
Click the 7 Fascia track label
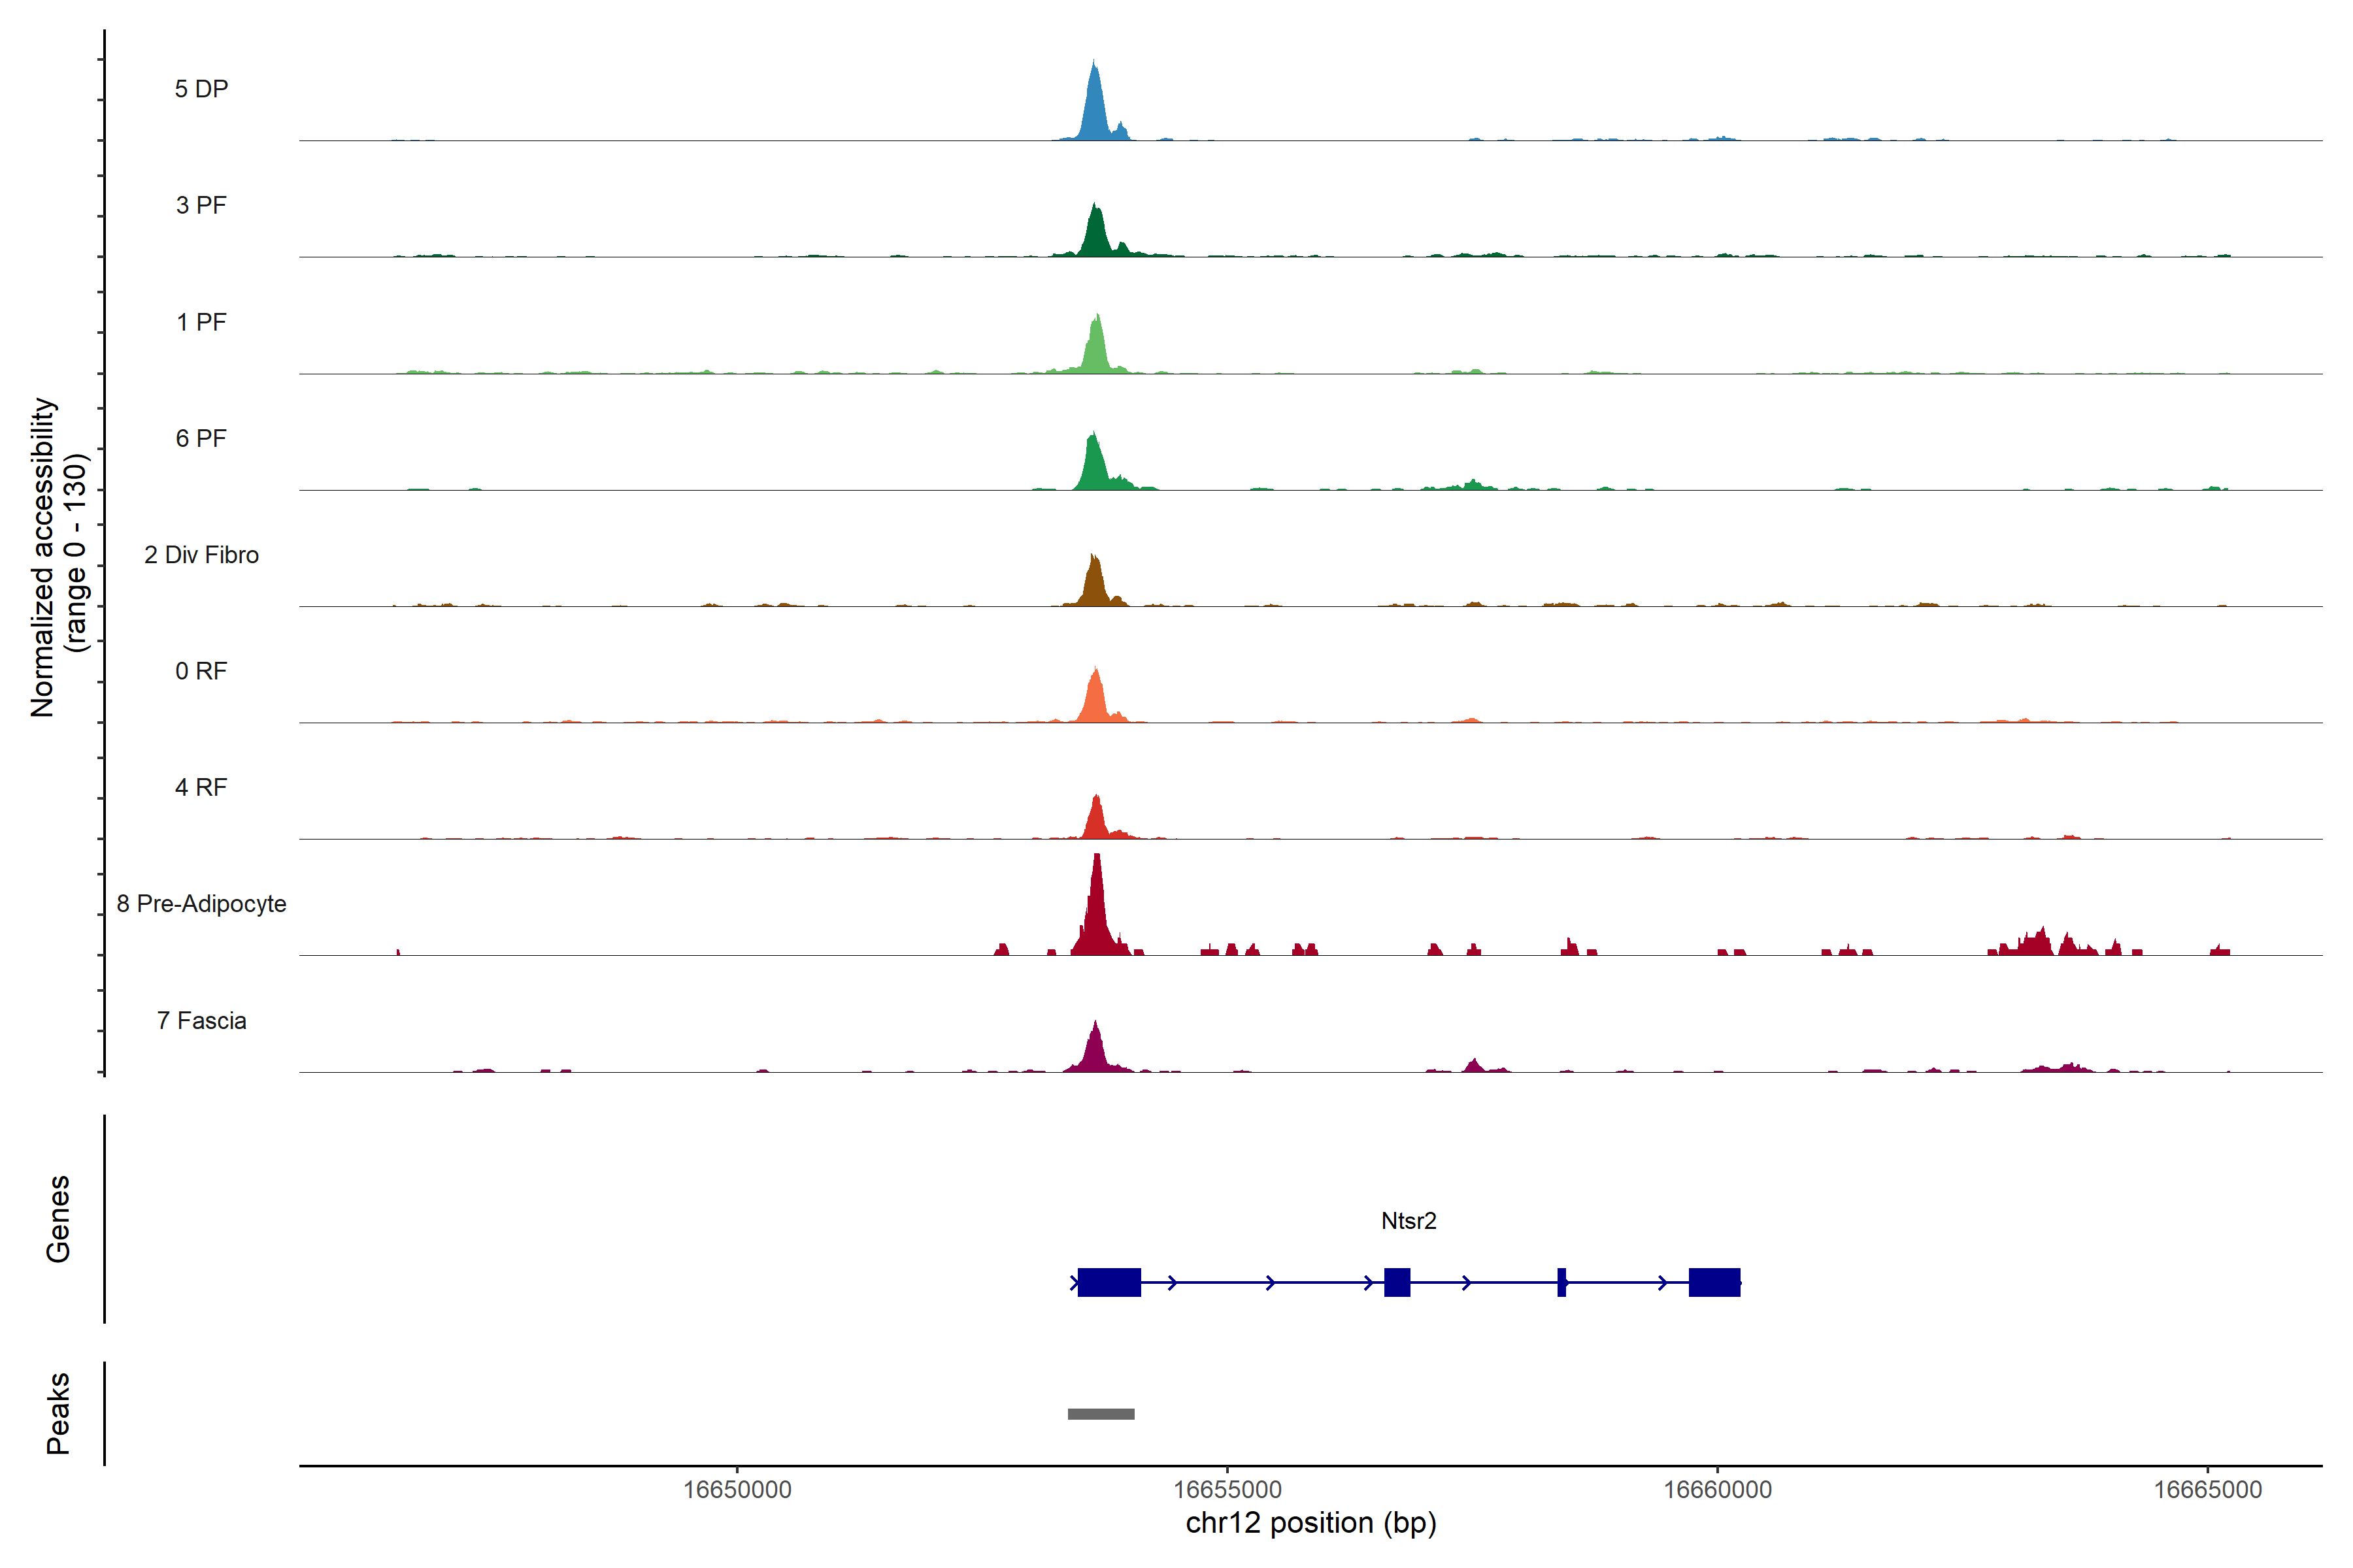point(201,1020)
